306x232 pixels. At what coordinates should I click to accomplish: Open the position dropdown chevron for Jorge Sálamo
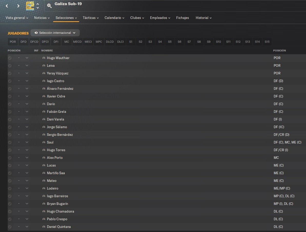pos(27,127)
